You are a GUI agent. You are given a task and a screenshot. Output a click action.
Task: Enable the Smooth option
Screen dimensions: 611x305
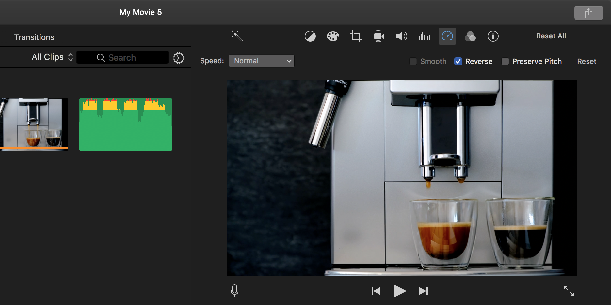point(413,61)
